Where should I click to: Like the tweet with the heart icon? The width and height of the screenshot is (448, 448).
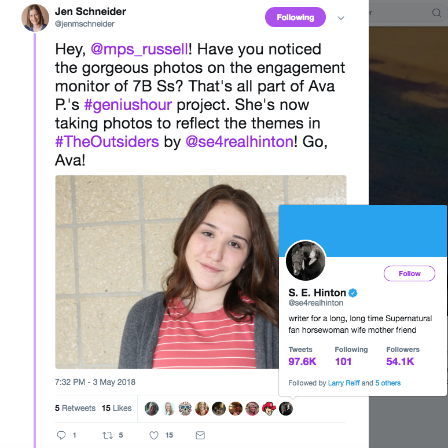154,435
